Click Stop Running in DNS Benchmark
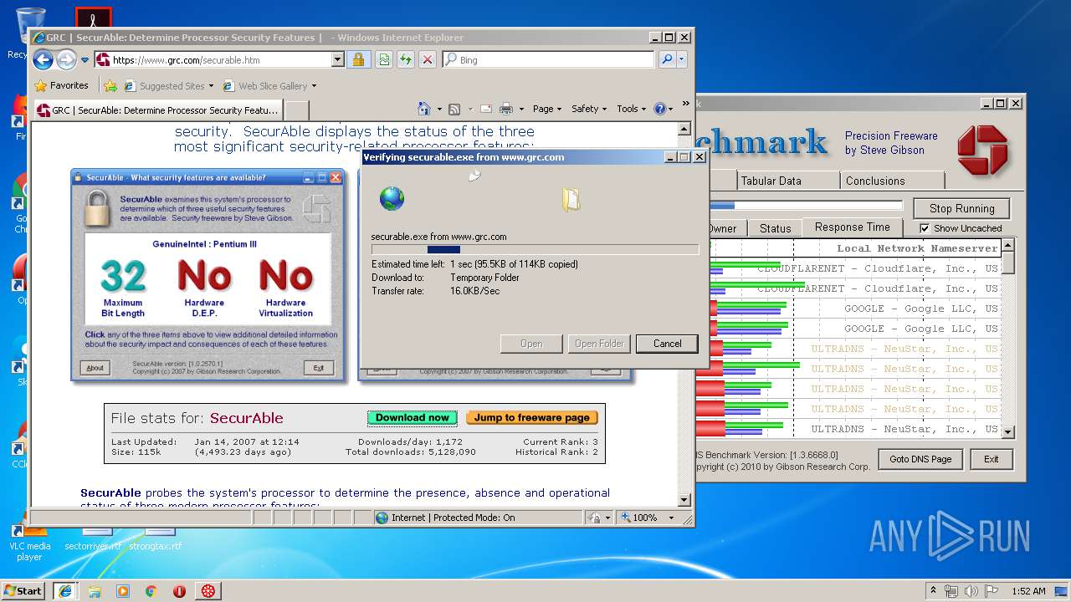This screenshot has height=602, width=1071. pos(961,208)
